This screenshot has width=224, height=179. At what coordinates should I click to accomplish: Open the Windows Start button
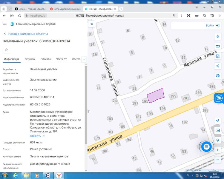[4, 175]
